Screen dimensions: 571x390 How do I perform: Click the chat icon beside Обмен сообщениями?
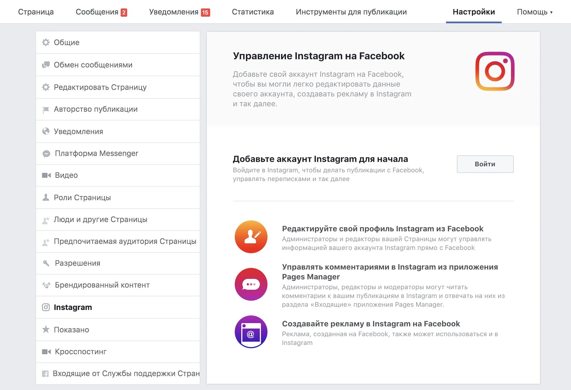coord(46,65)
